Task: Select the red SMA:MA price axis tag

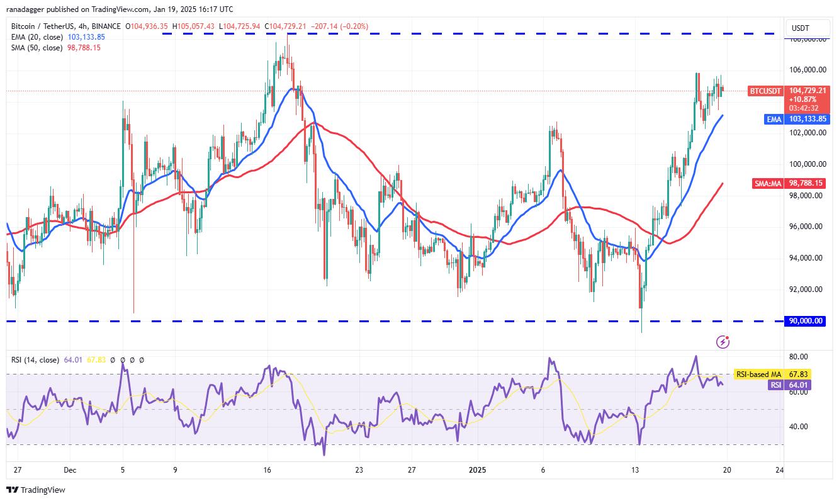Action: (x=767, y=184)
